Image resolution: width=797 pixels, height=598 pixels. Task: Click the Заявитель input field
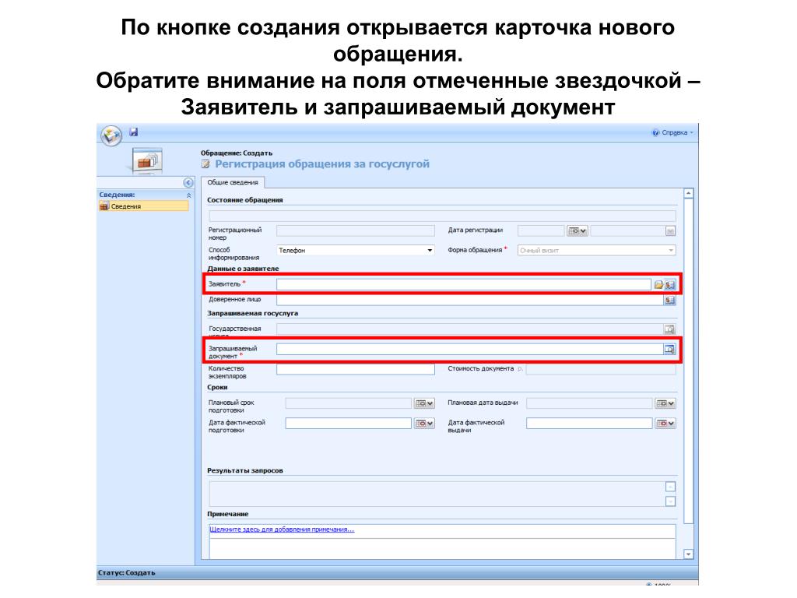(464, 285)
